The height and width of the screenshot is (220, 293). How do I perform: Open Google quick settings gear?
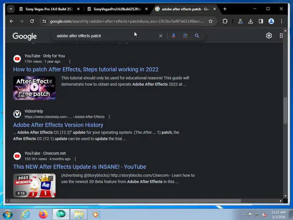269,36
